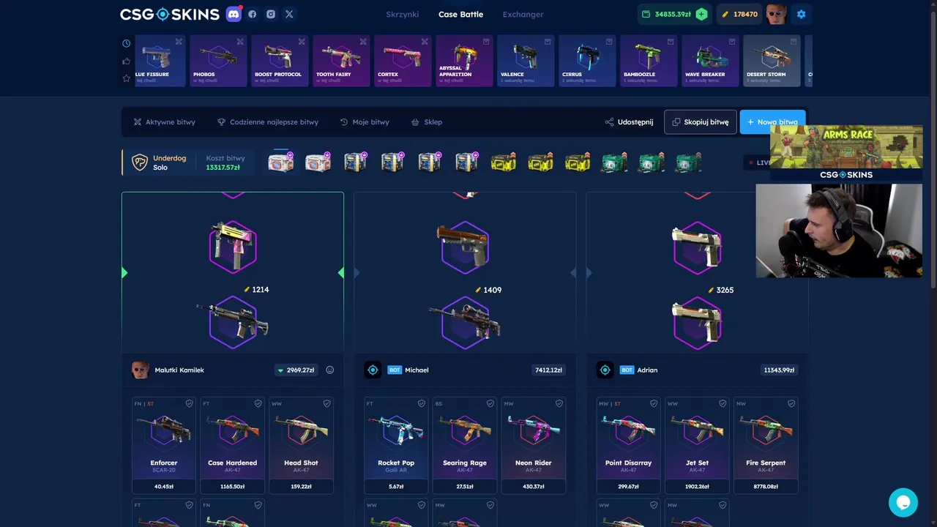Click the shield verify icon on Jet Set card

coord(723,403)
